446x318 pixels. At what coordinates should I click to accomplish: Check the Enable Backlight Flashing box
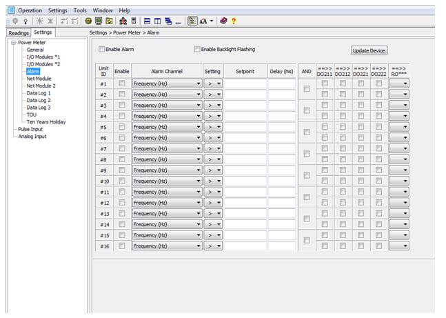[x=197, y=49]
